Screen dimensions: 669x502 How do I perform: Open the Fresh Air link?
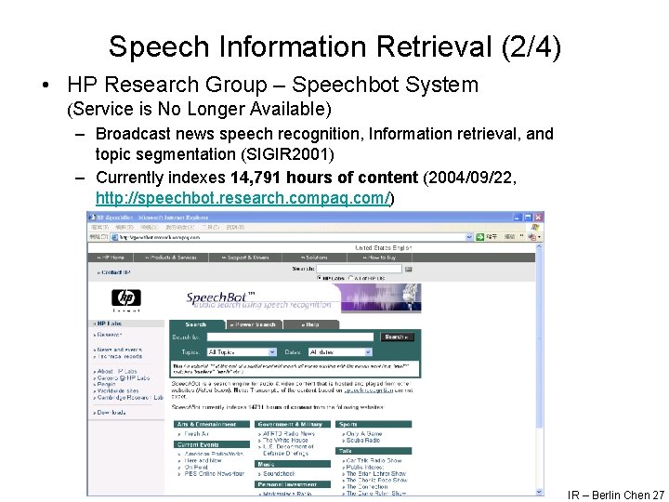197,434
